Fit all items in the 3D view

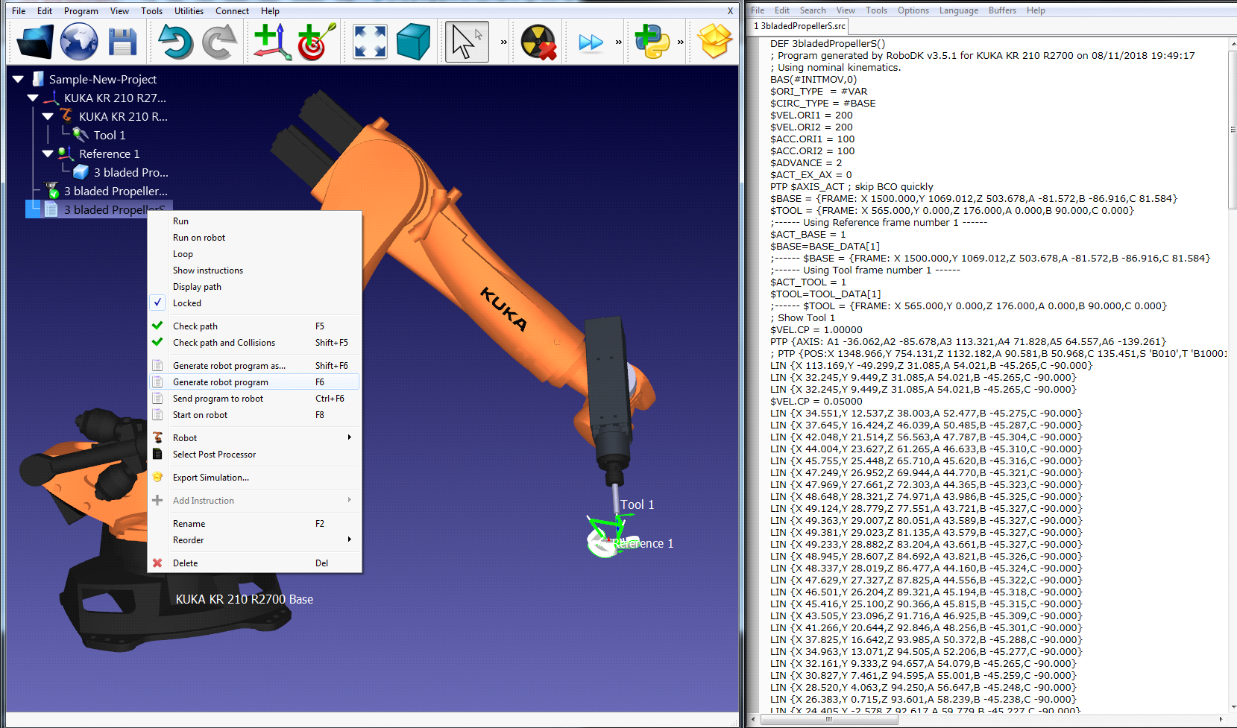(x=370, y=41)
